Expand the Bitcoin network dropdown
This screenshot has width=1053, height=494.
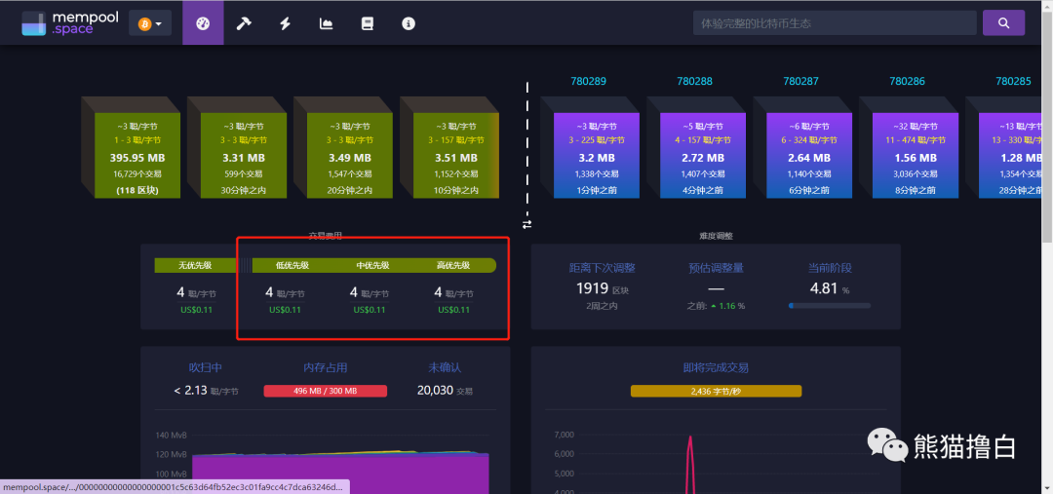click(150, 23)
